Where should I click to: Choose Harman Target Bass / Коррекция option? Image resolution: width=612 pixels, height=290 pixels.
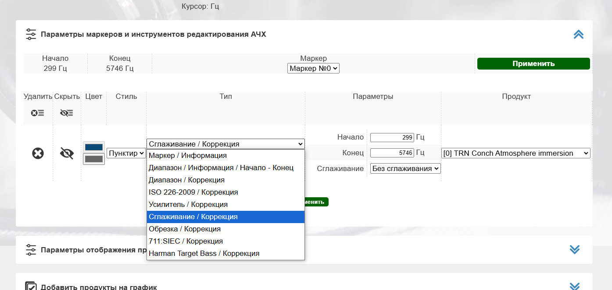pyautogui.click(x=204, y=254)
